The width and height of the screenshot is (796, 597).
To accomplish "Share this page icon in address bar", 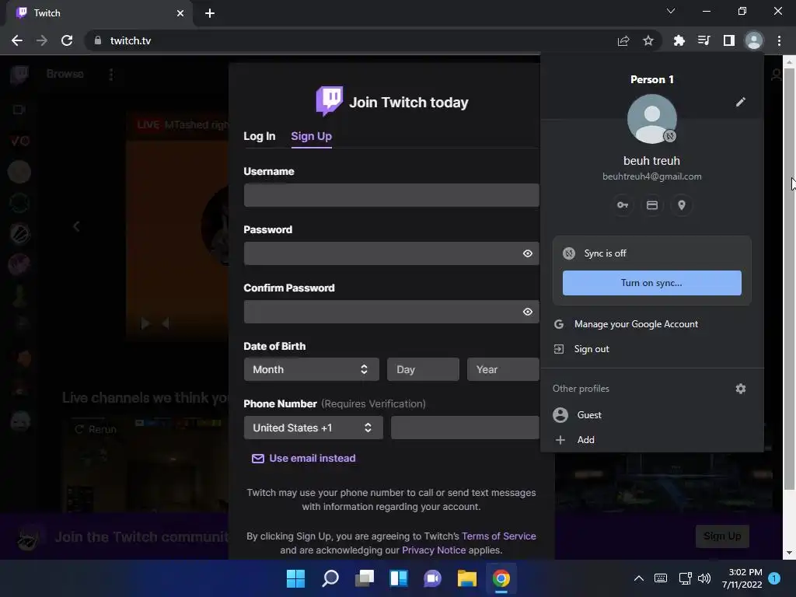I will [x=623, y=40].
